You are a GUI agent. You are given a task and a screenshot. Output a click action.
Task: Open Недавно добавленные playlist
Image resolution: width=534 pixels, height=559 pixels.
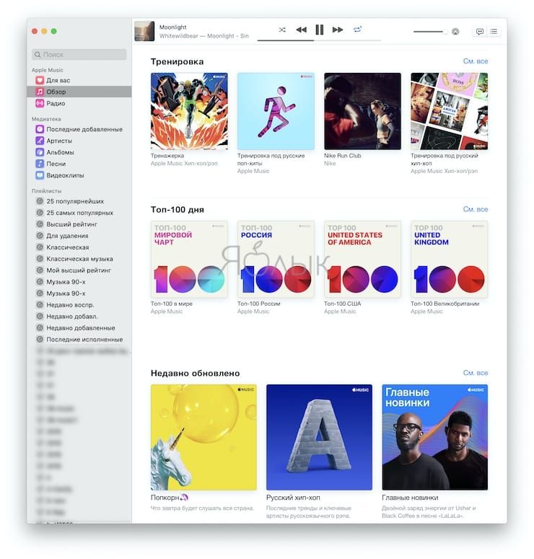(x=79, y=328)
